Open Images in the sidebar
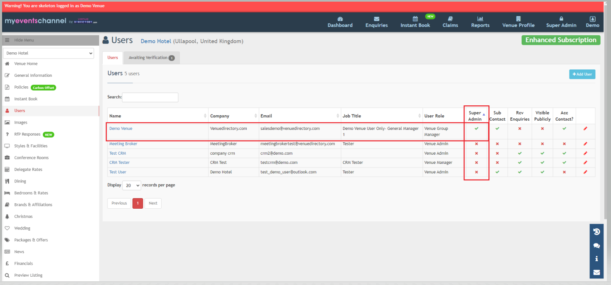Screen dimensions: 611x285 tap(20, 122)
